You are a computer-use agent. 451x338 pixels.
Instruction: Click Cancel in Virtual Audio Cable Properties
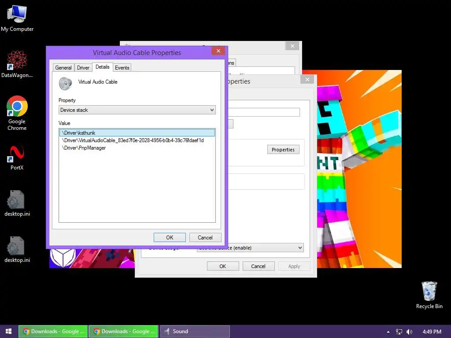(x=205, y=237)
